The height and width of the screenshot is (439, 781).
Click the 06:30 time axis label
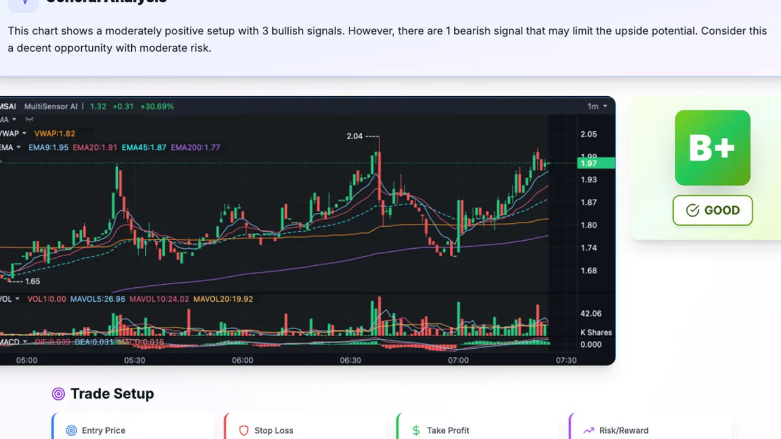350,360
